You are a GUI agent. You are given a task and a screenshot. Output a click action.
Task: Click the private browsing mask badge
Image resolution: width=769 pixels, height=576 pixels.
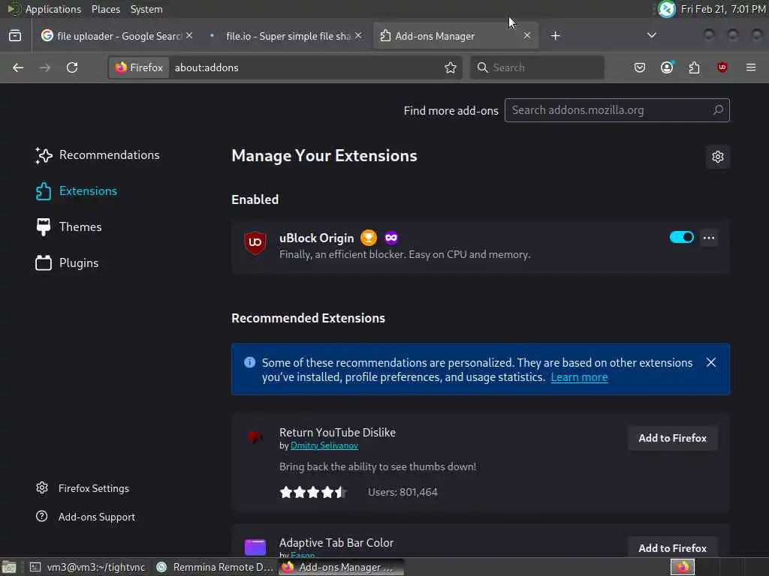pyautogui.click(x=391, y=238)
